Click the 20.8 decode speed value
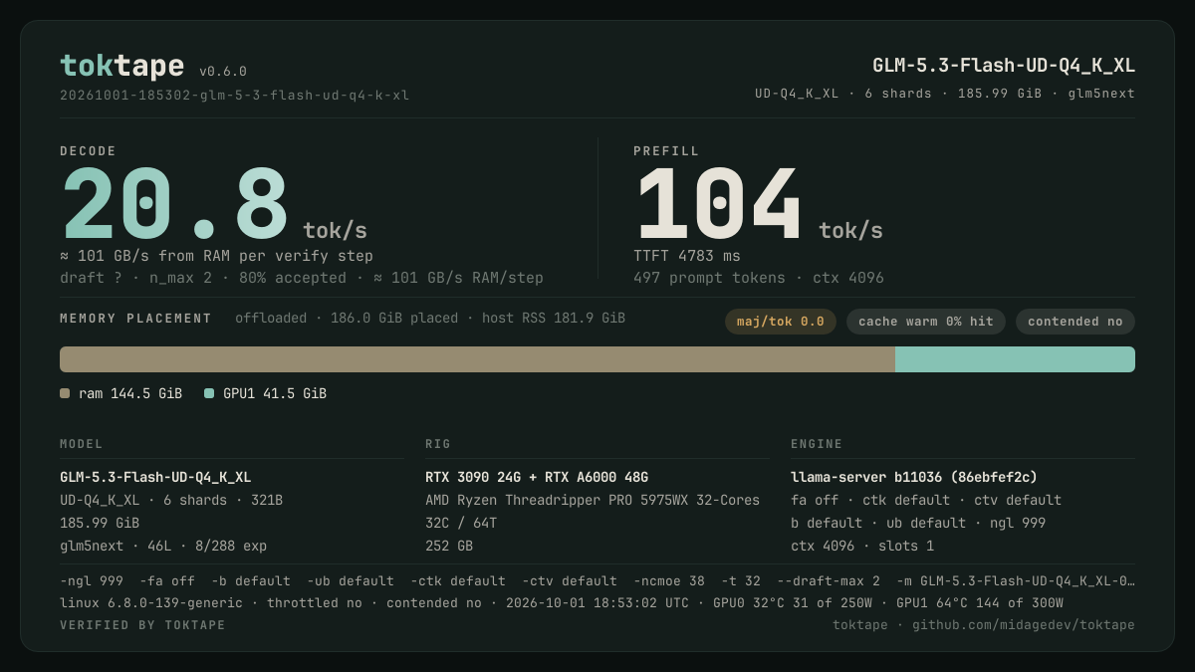 [x=175, y=204]
